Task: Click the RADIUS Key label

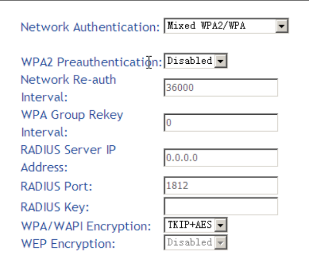Action: (x=55, y=207)
